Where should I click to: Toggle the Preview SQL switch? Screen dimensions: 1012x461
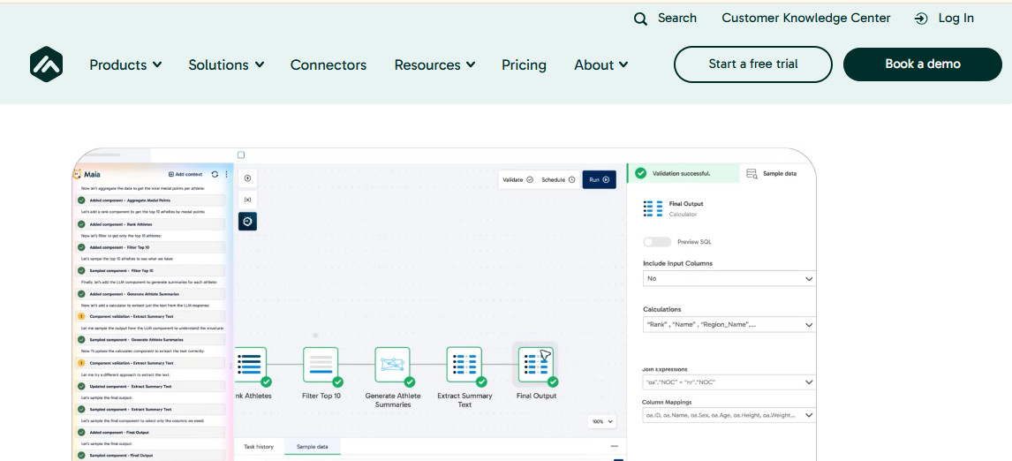tap(657, 242)
